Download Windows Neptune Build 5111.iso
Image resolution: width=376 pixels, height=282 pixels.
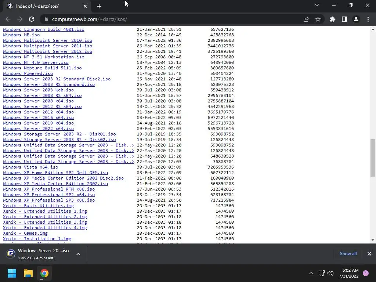click(42, 68)
